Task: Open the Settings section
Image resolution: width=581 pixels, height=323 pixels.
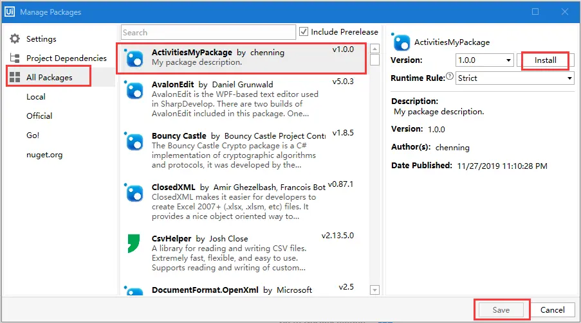Action: [x=41, y=39]
